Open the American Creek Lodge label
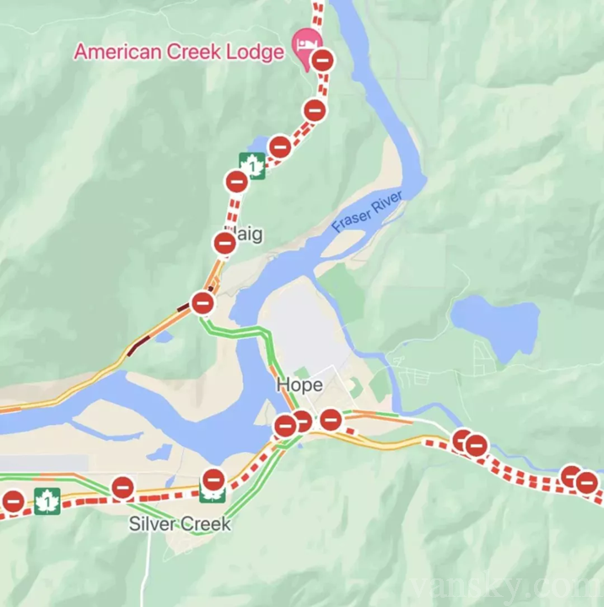 coord(179,52)
